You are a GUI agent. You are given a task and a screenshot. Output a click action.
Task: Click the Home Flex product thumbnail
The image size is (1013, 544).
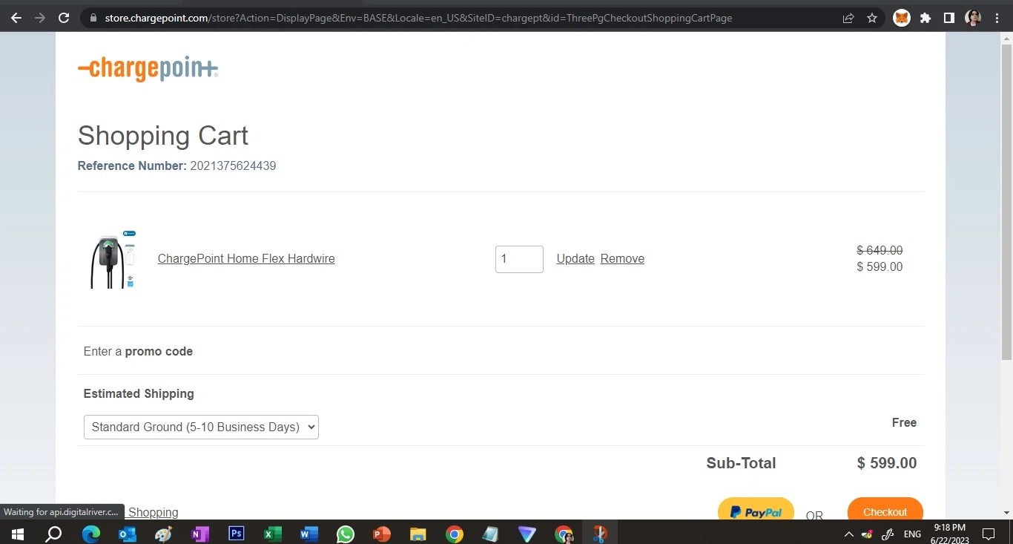(x=113, y=259)
